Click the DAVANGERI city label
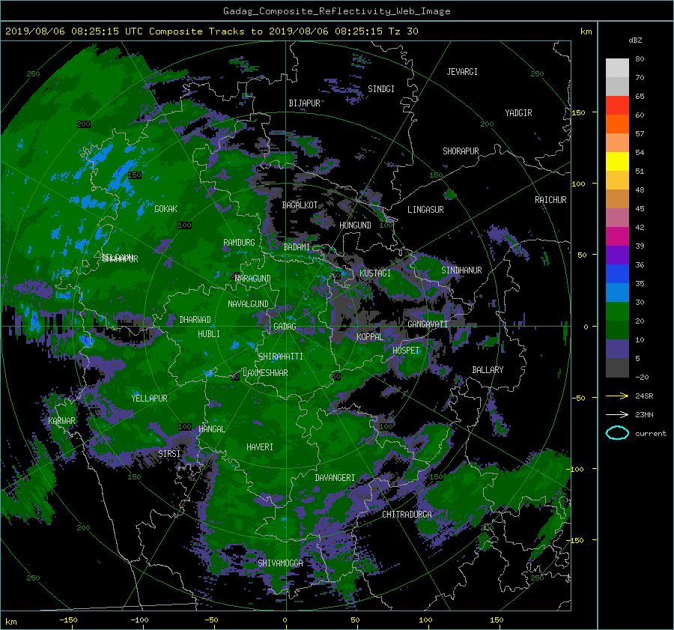674x630 pixels. pos(335,478)
